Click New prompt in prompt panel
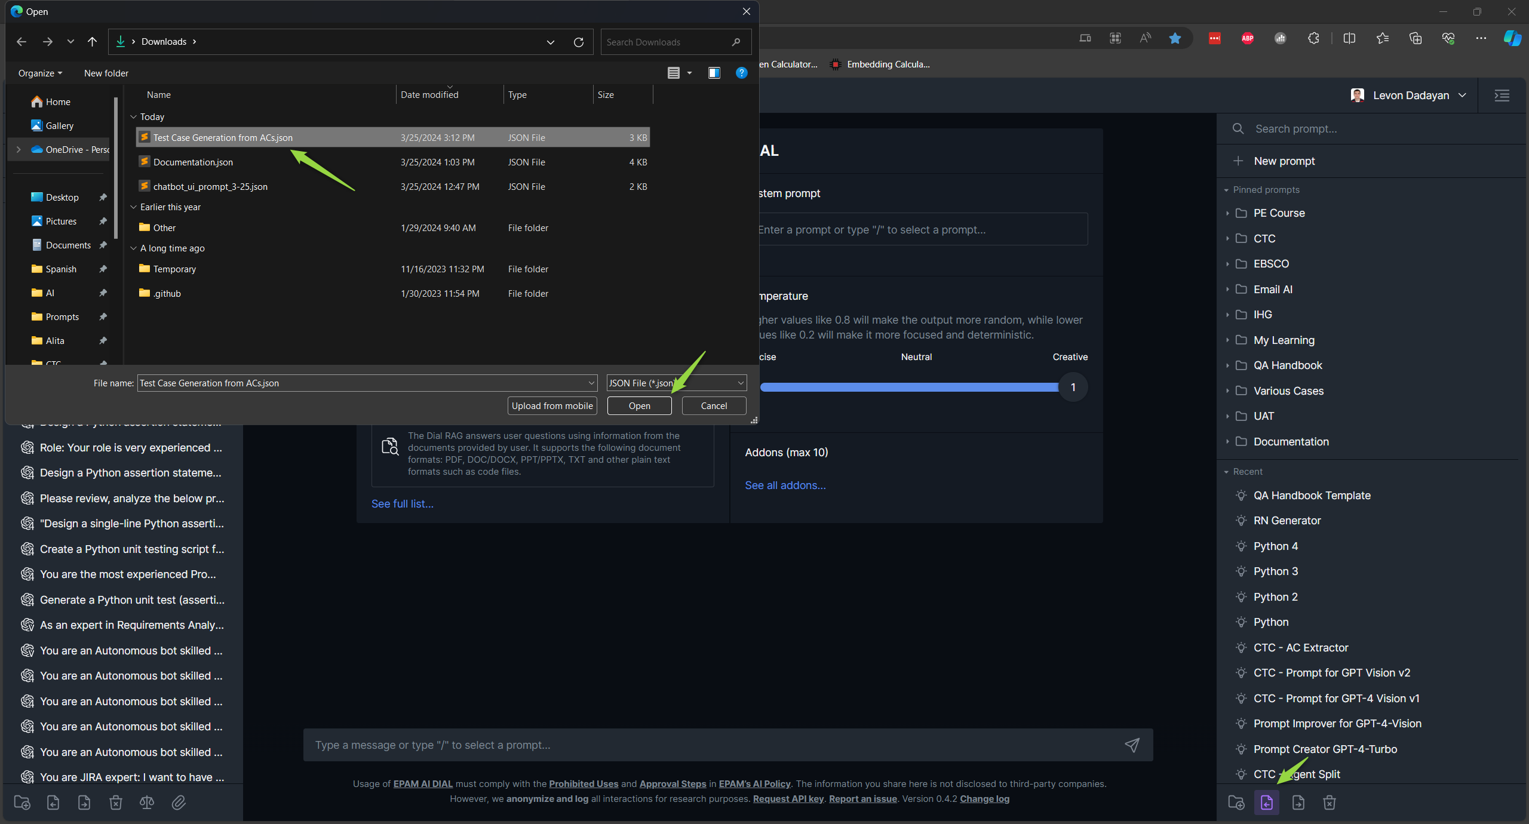 click(1284, 161)
